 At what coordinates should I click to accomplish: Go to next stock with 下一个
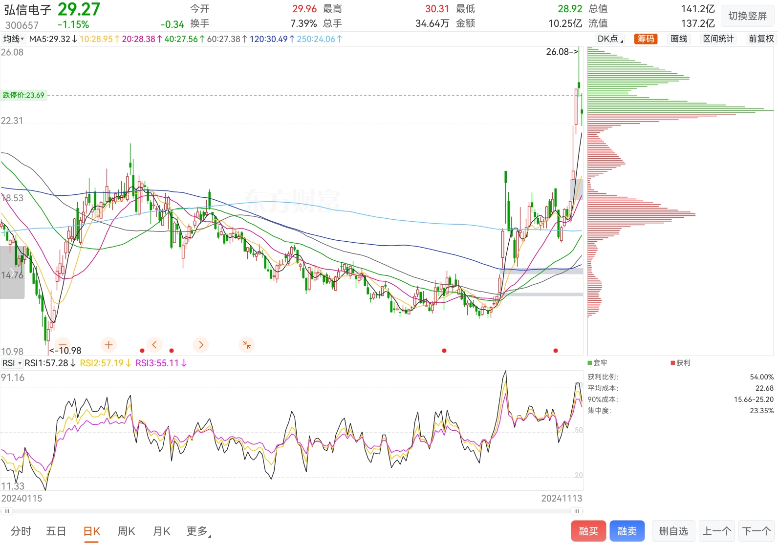tap(756, 531)
